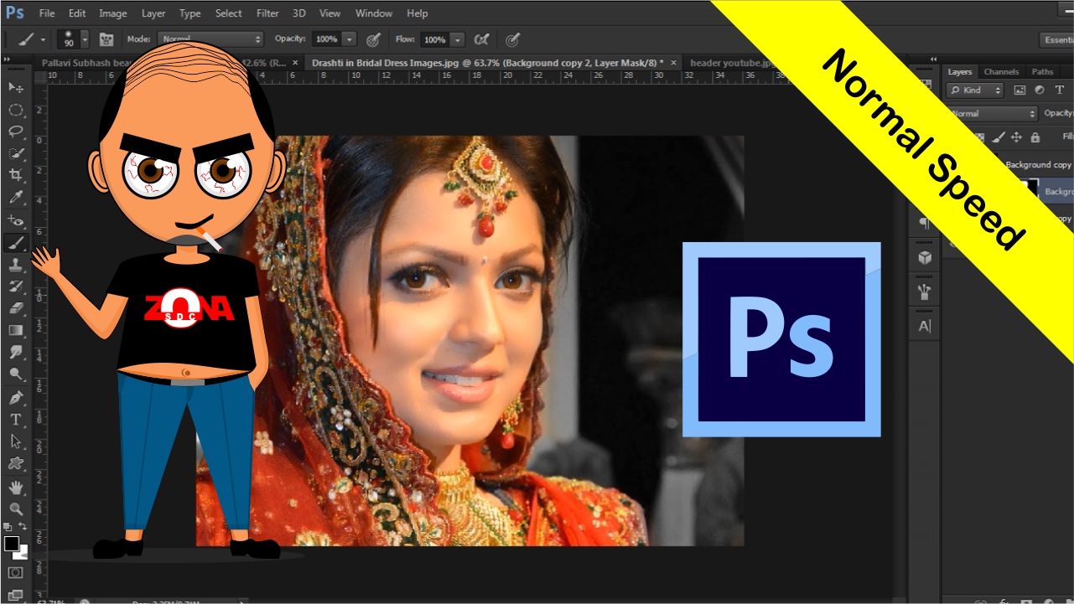Open the collapsed 3D panel icon
The width and height of the screenshot is (1074, 604).
(x=925, y=258)
